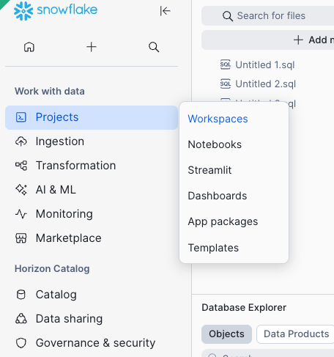Image resolution: width=334 pixels, height=357 pixels.
Task: Open the Monitoring navigation item
Action: (92, 214)
